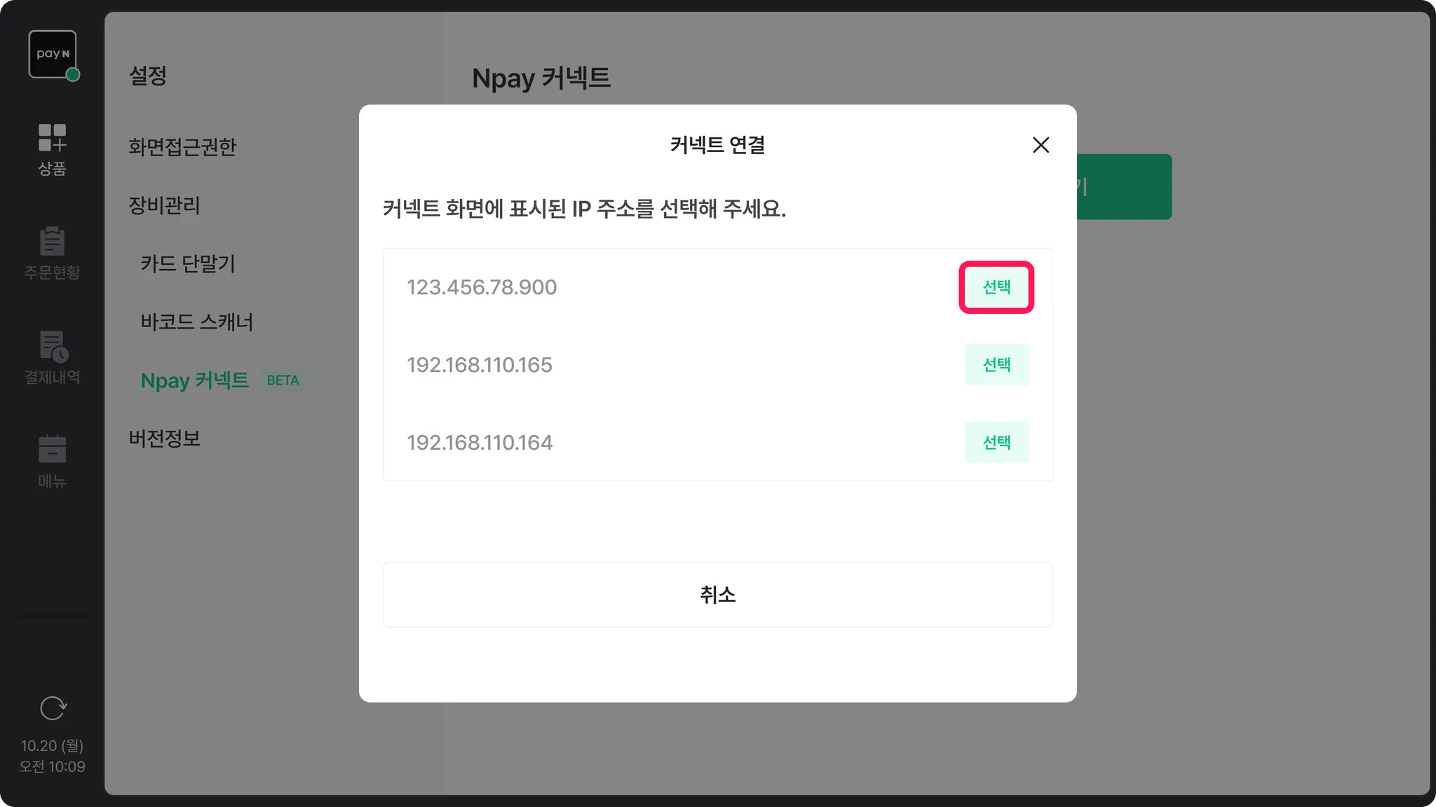Image resolution: width=1436 pixels, height=807 pixels.
Task: Select IP address 192.168.110.164
Action: (996, 442)
